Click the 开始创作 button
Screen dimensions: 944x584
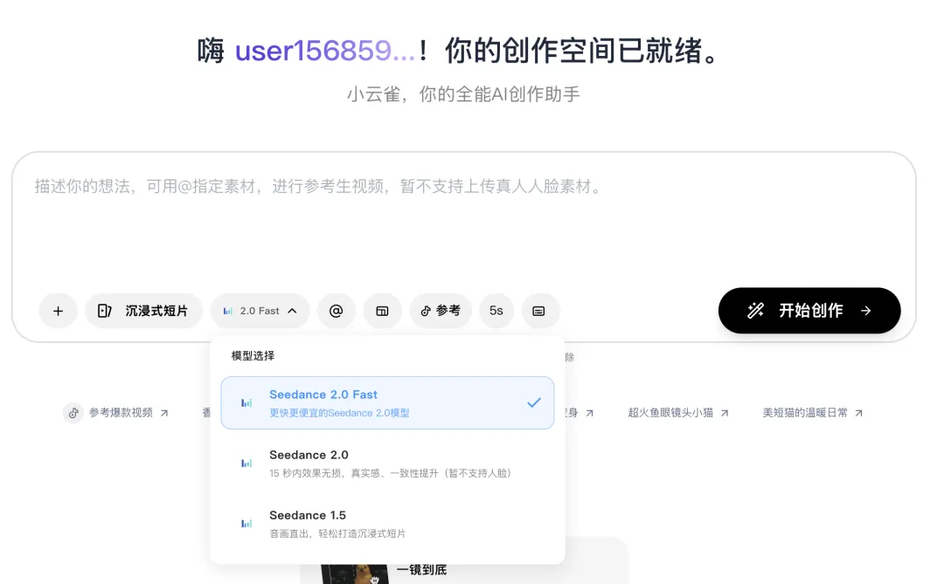point(809,311)
